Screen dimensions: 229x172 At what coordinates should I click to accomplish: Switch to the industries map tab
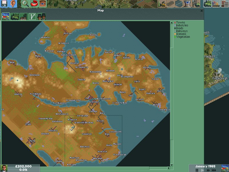(23, 17)
